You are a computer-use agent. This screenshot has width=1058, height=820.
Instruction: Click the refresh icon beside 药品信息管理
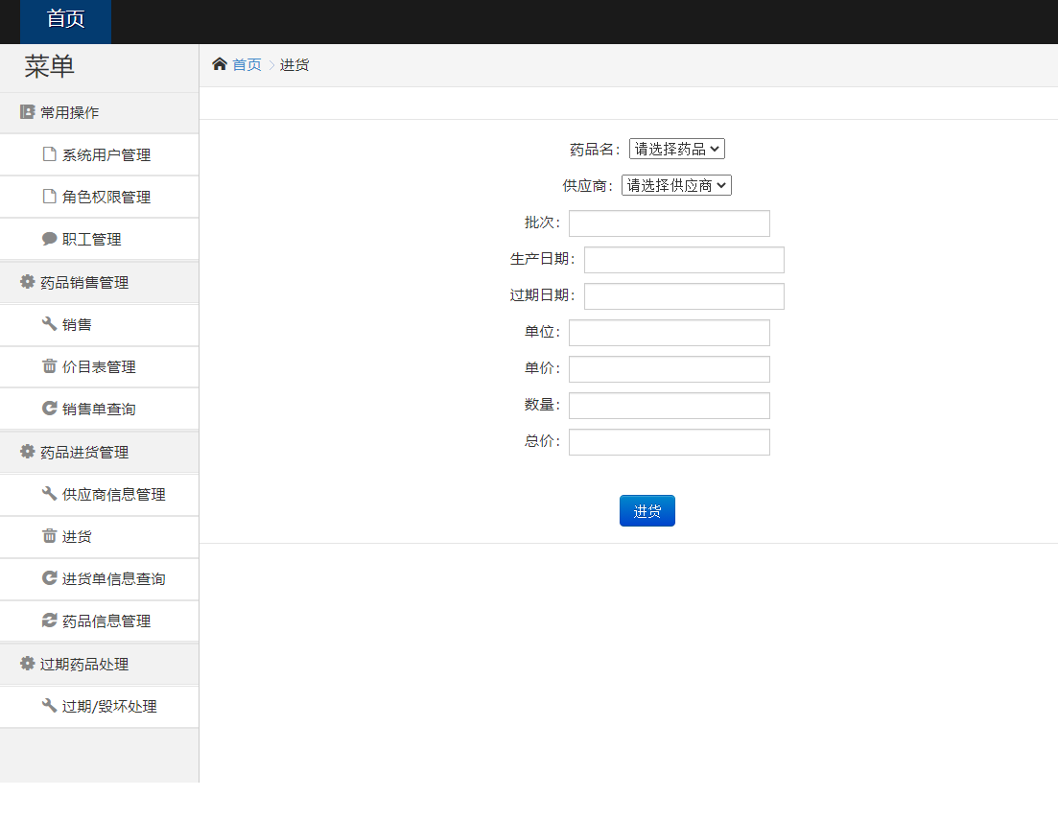[49, 621]
